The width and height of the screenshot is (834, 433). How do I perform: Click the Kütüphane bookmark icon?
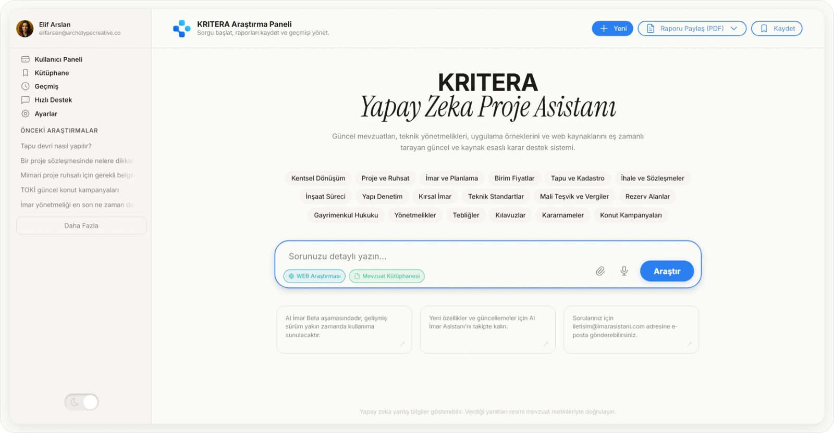[25, 73]
